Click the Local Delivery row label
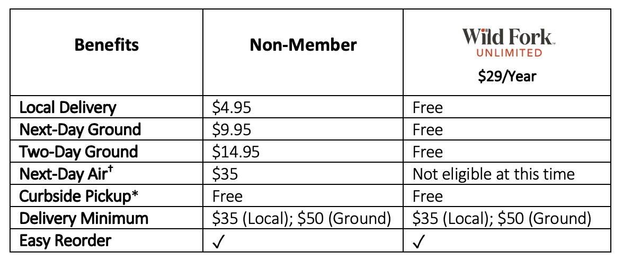Screen dimensions: 623x262 click(x=68, y=107)
